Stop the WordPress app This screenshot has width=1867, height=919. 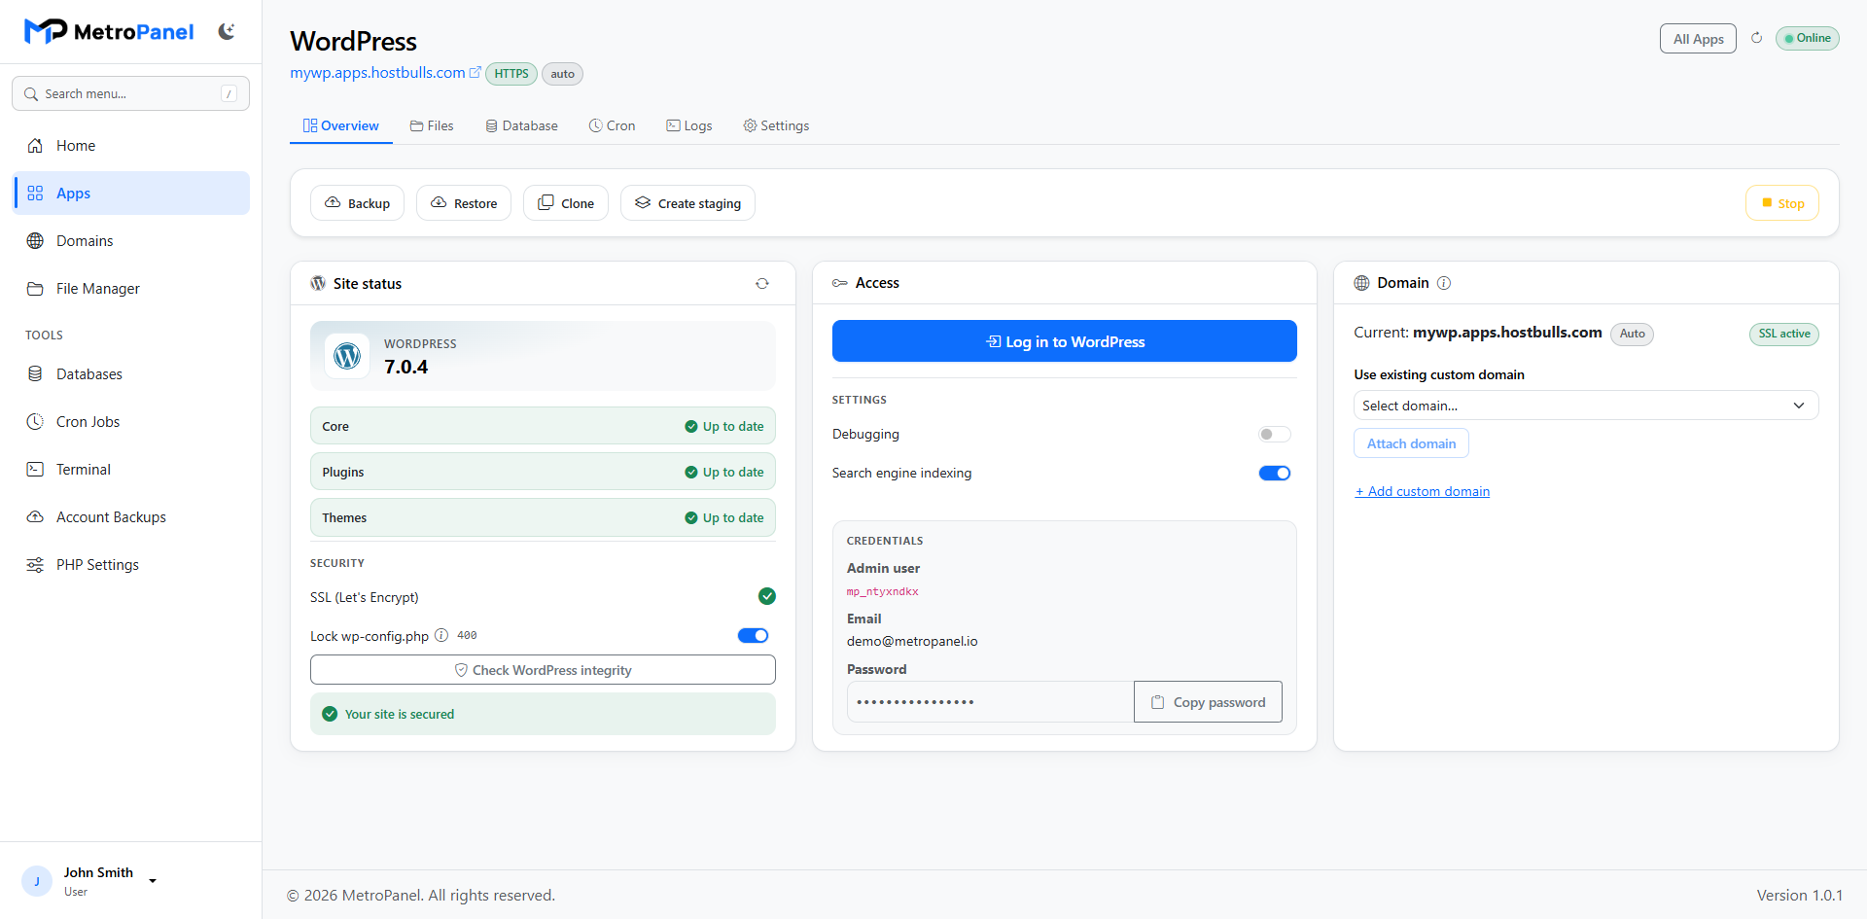[x=1782, y=203]
